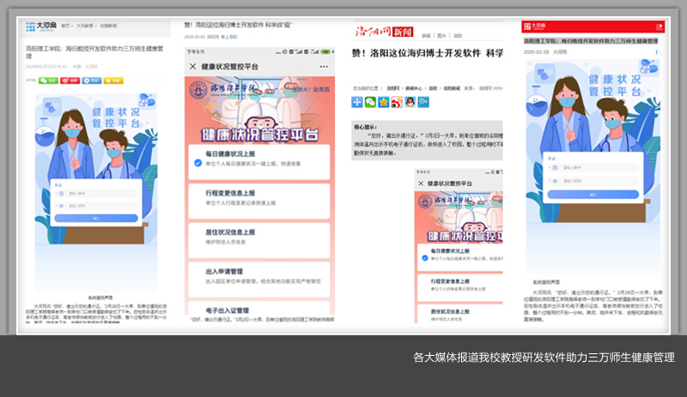The image size is (687, 397).
Task: Click the red 新闻 tab on the 洛阳网 logo
Action: [x=403, y=33]
